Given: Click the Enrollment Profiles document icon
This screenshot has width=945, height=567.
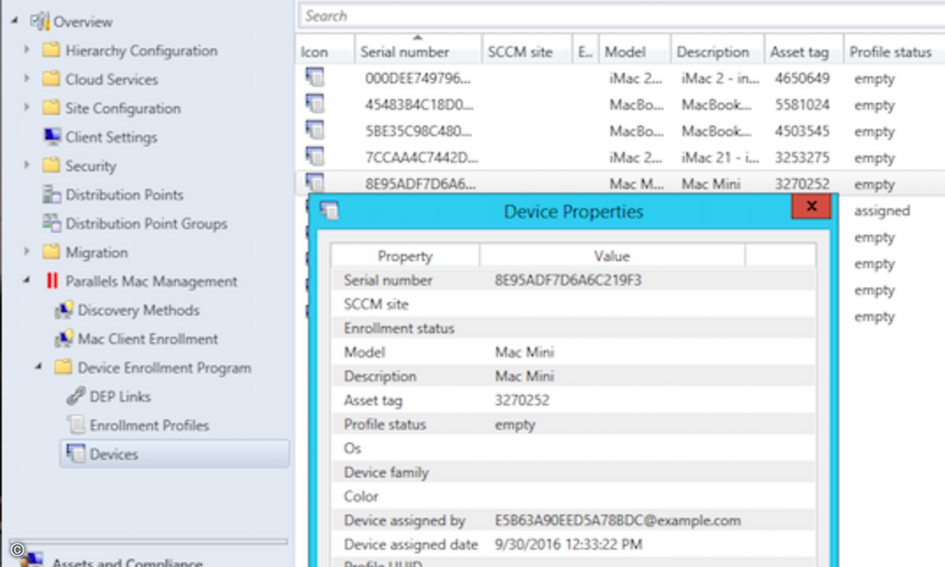Looking at the screenshot, I should click(x=76, y=425).
